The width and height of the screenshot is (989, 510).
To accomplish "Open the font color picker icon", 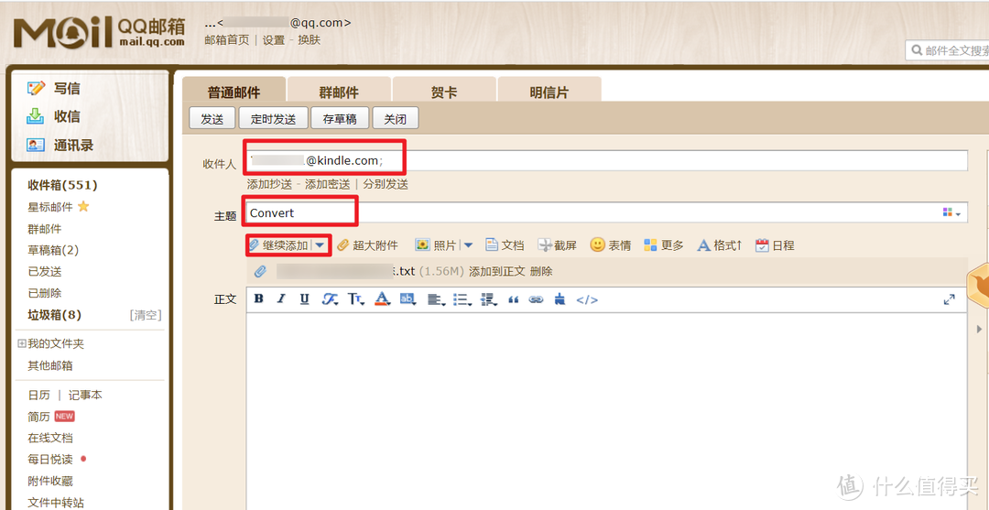I will coord(382,299).
